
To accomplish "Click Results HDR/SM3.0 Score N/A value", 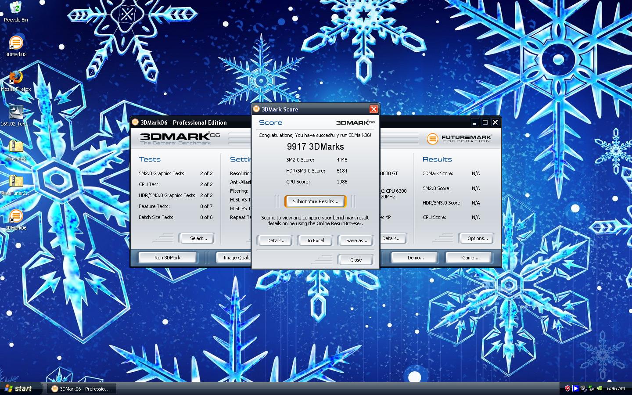I will pos(476,203).
